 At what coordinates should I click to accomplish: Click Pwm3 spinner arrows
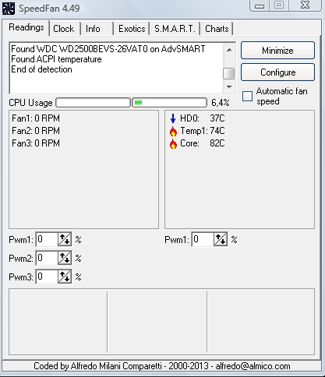click(x=65, y=277)
